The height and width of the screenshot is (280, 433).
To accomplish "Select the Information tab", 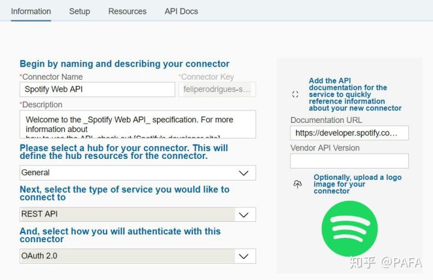I will coord(31,11).
